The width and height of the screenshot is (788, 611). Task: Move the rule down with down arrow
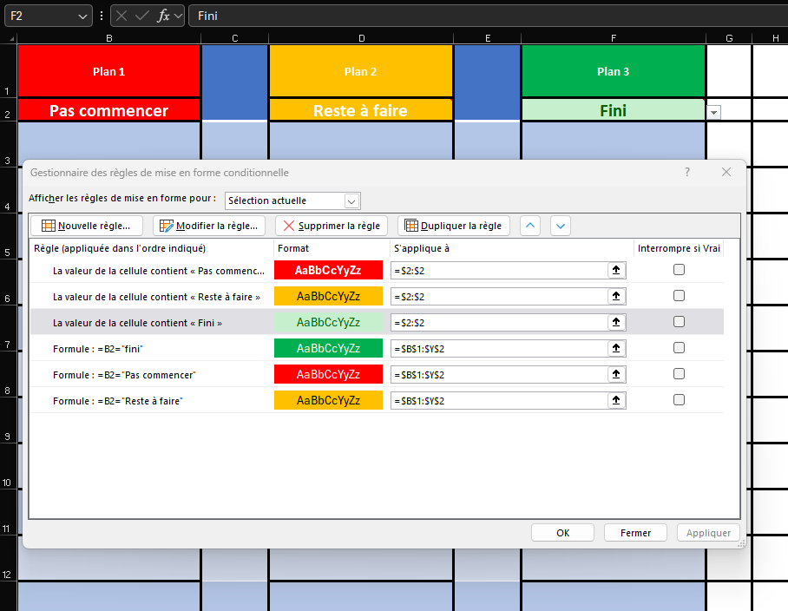coord(561,226)
